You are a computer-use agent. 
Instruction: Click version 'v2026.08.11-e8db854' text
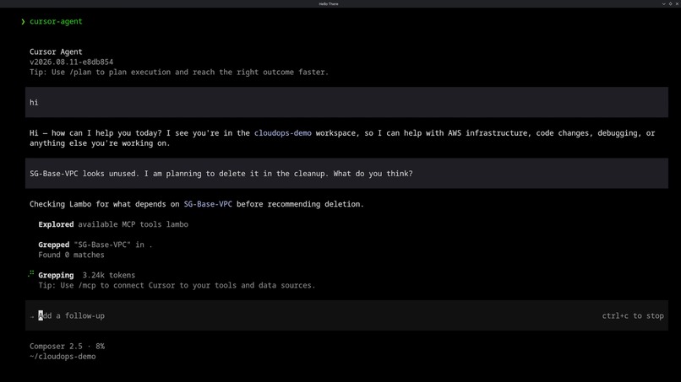(x=71, y=62)
